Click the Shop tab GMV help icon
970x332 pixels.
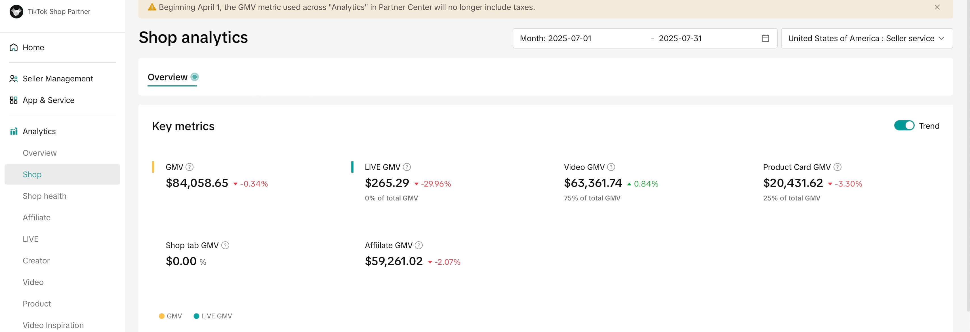click(225, 245)
